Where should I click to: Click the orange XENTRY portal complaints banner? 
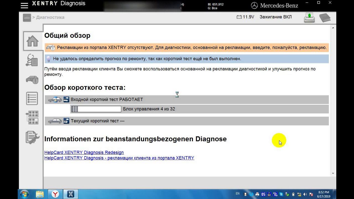(187, 48)
